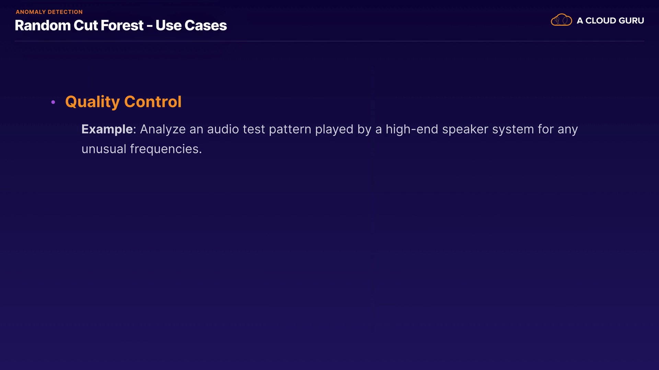Click "Use Cases" in the slide title
The height and width of the screenshot is (370, 659).
191,25
